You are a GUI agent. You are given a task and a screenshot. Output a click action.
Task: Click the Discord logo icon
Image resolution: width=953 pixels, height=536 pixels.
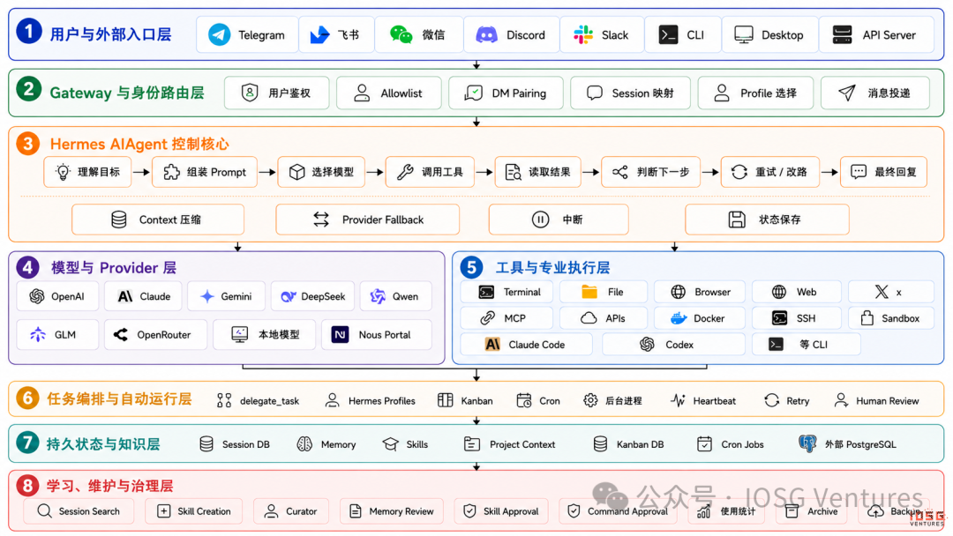[x=486, y=34]
